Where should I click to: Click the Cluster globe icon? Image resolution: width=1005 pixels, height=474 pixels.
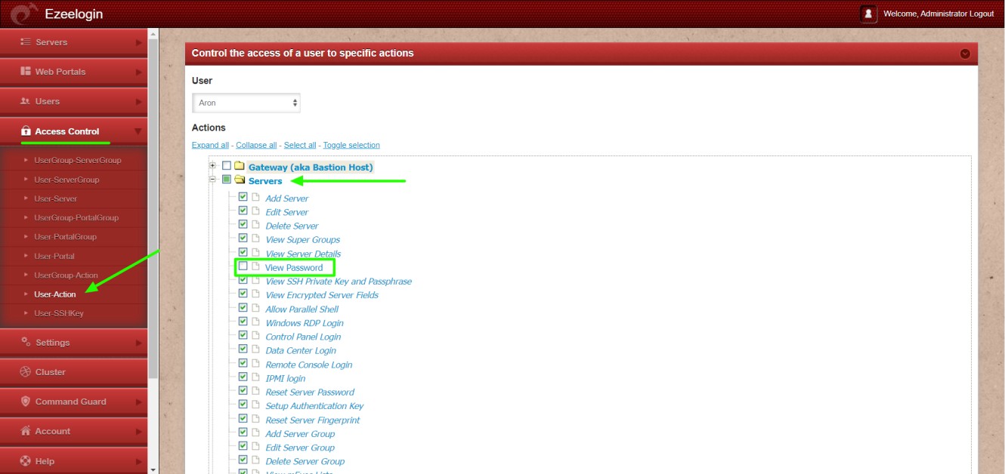pos(26,372)
